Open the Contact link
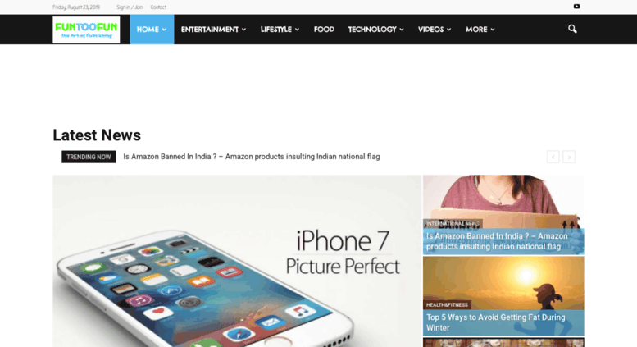637x347 pixels. coord(158,7)
